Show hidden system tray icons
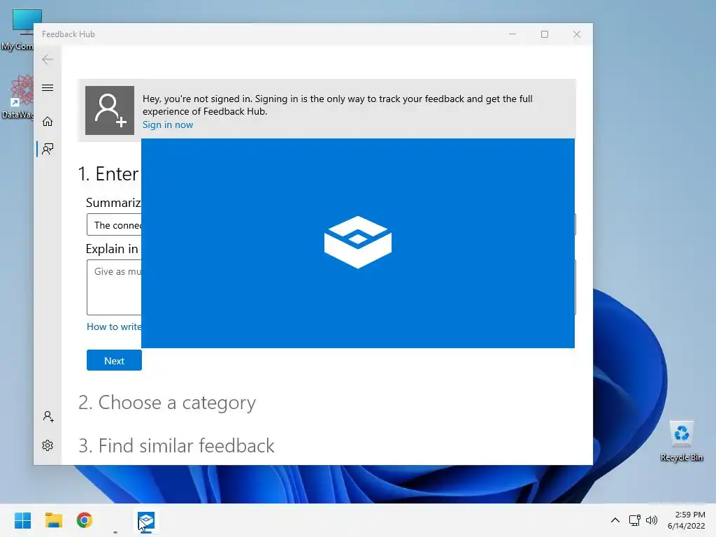The image size is (716, 537). click(615, 520)
